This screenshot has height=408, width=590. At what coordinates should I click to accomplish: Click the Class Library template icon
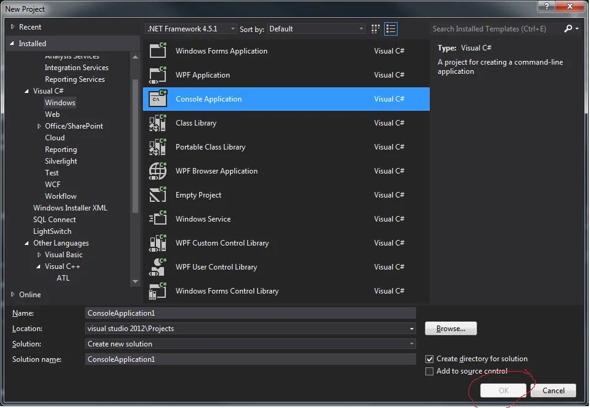click(x=158, y=123)
